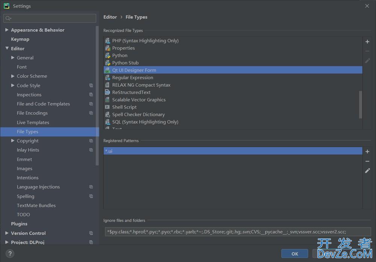Click the settings search input field

click(50, 18)
